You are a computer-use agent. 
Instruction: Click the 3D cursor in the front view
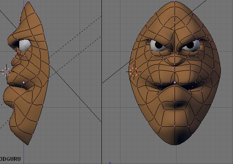(x=134, y=72)
